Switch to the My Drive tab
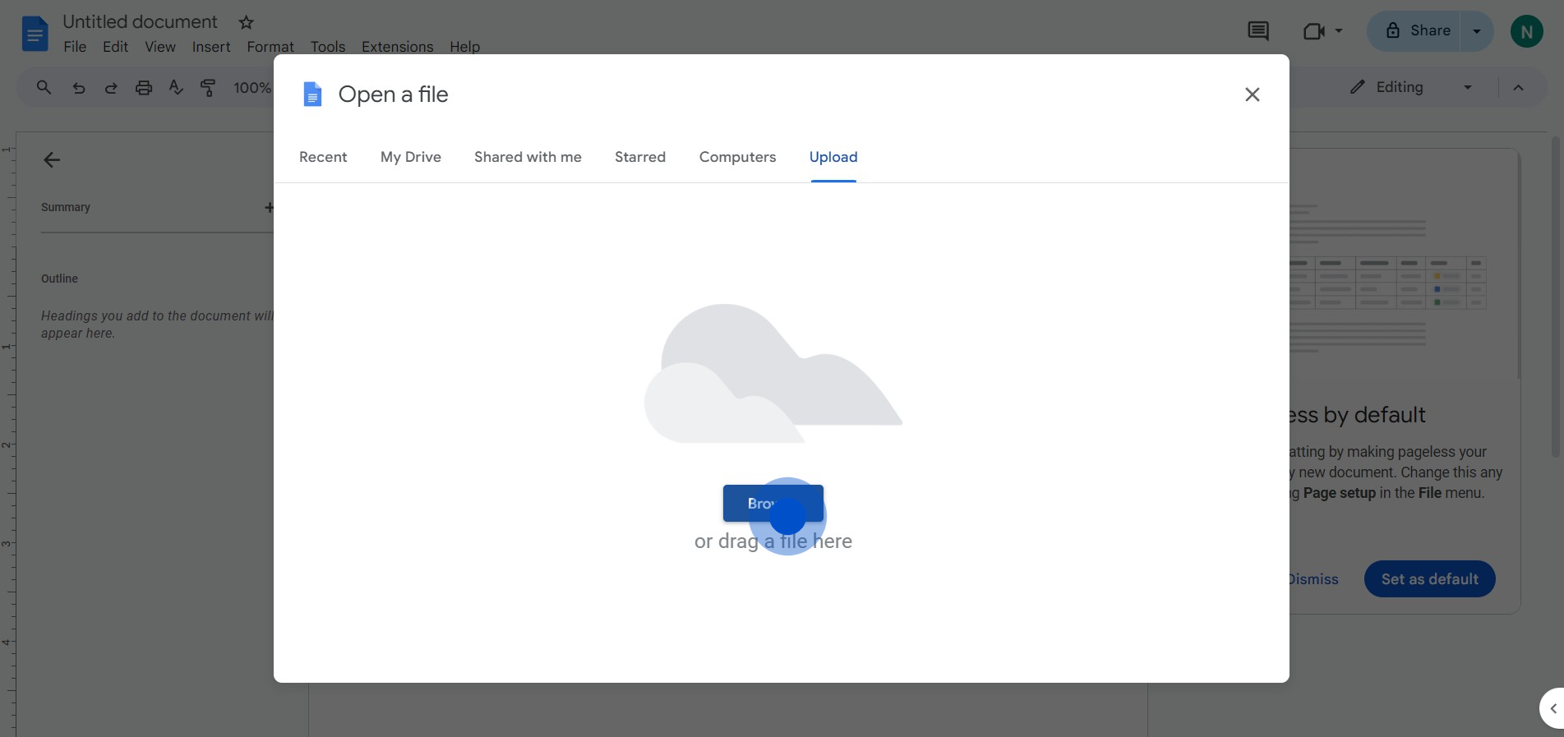The width and height of the screenshot is (1564, 737). (x=411, y=157)
